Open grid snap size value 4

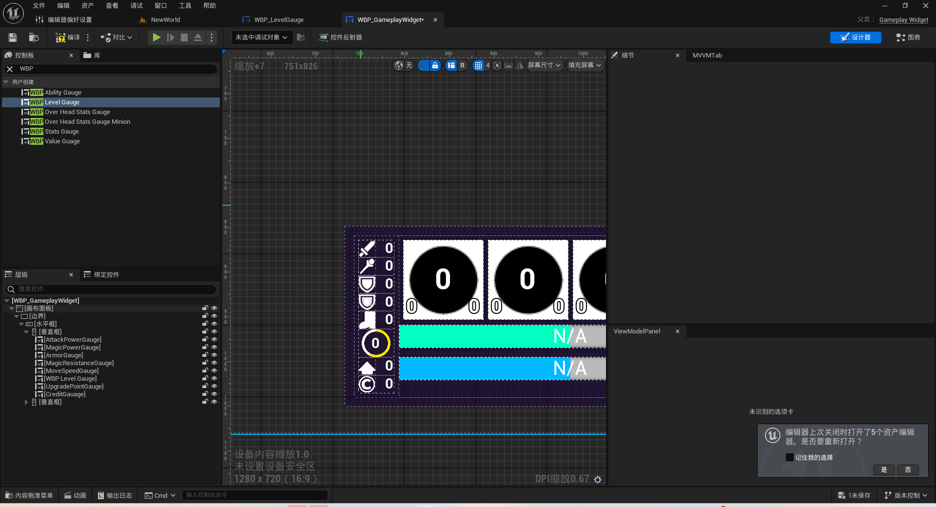pyautogui.click(x=487, y=65)
